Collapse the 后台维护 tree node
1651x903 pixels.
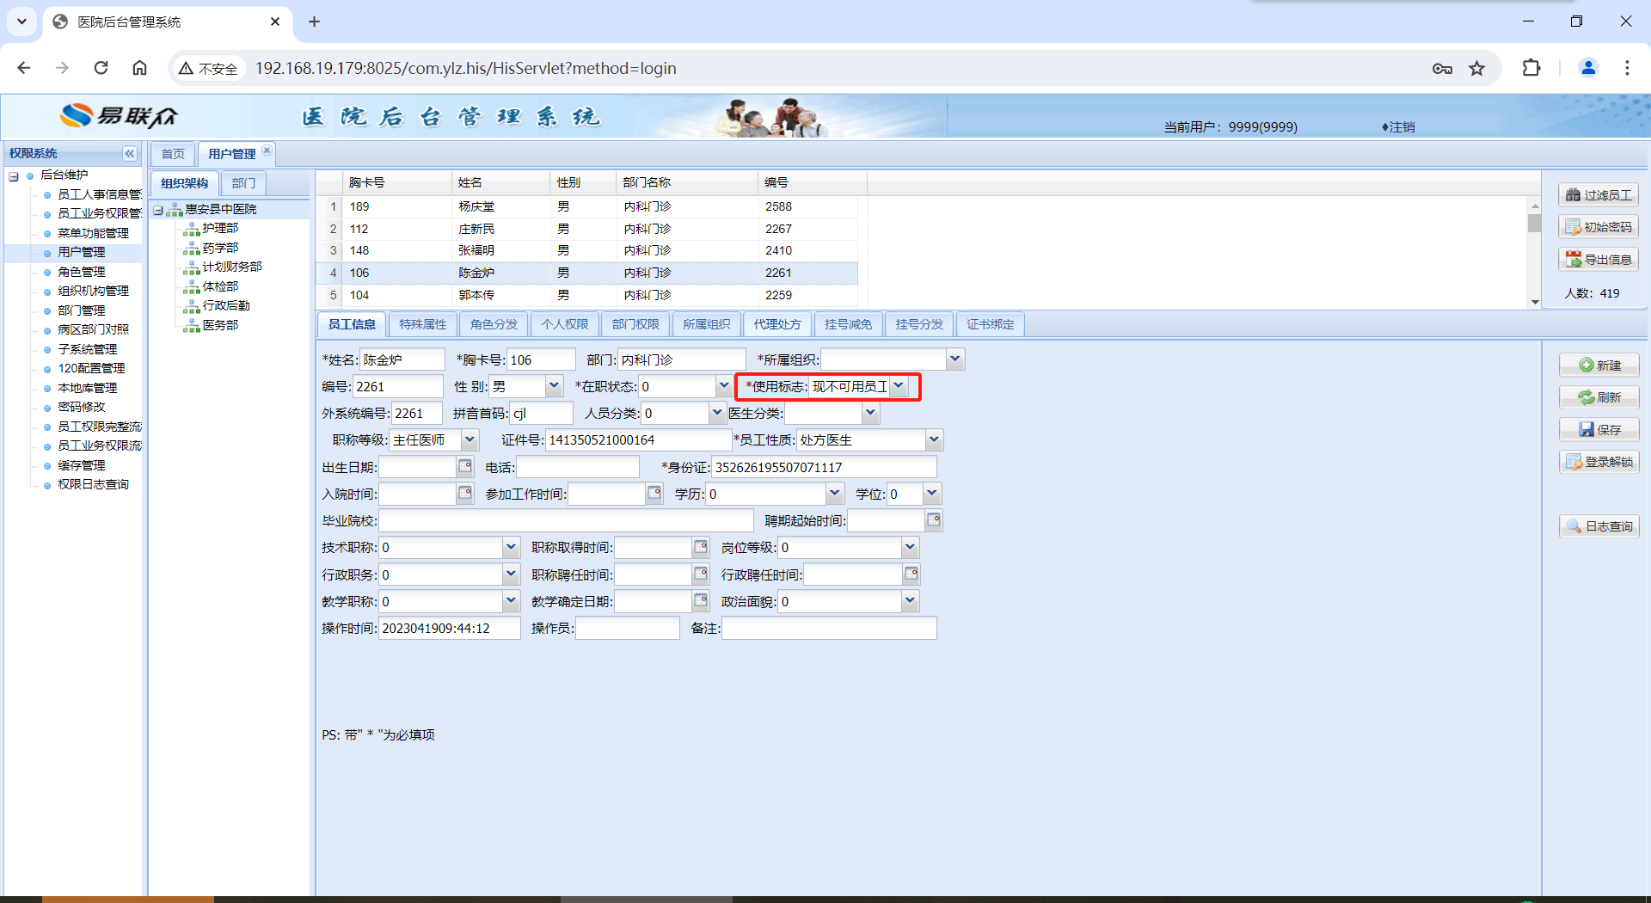14,176
